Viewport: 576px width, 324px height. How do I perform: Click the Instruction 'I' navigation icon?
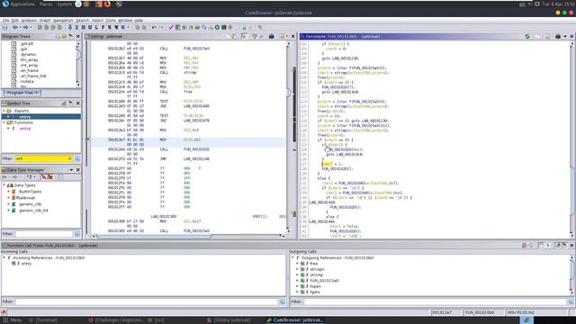(76, 28)
